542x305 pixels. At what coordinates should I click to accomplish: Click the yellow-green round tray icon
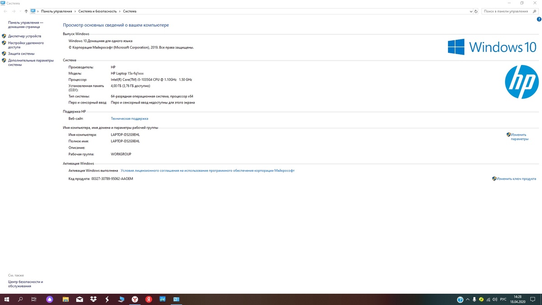(481, 300)
